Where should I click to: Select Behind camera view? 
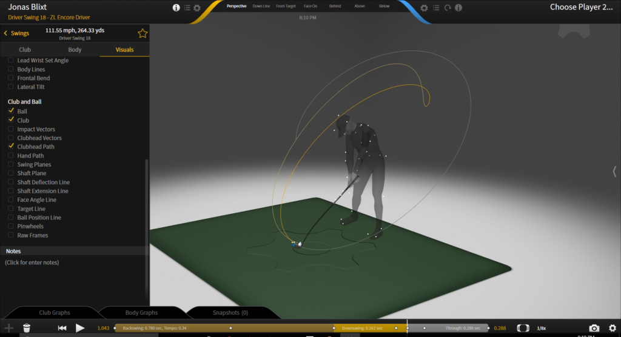[335, 6]
